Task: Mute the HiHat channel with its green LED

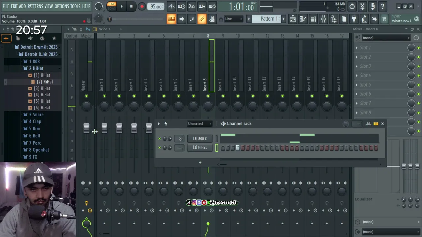Action: (160, 148)
